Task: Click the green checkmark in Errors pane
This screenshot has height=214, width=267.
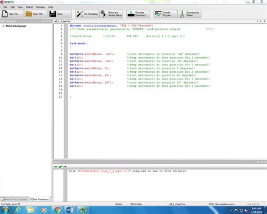Action: [60, 167]
